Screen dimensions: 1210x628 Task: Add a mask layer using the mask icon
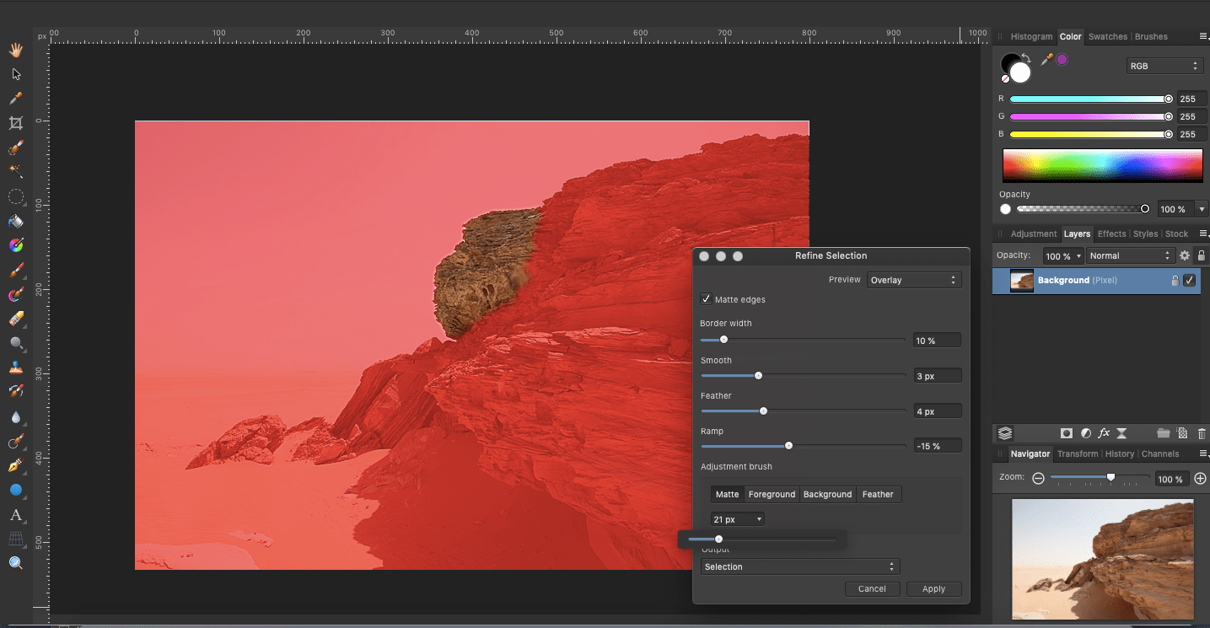[1066, 433]
